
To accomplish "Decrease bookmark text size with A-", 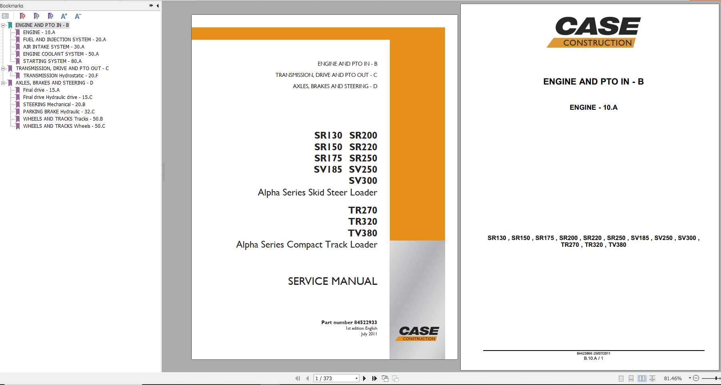I will point(78,16).
